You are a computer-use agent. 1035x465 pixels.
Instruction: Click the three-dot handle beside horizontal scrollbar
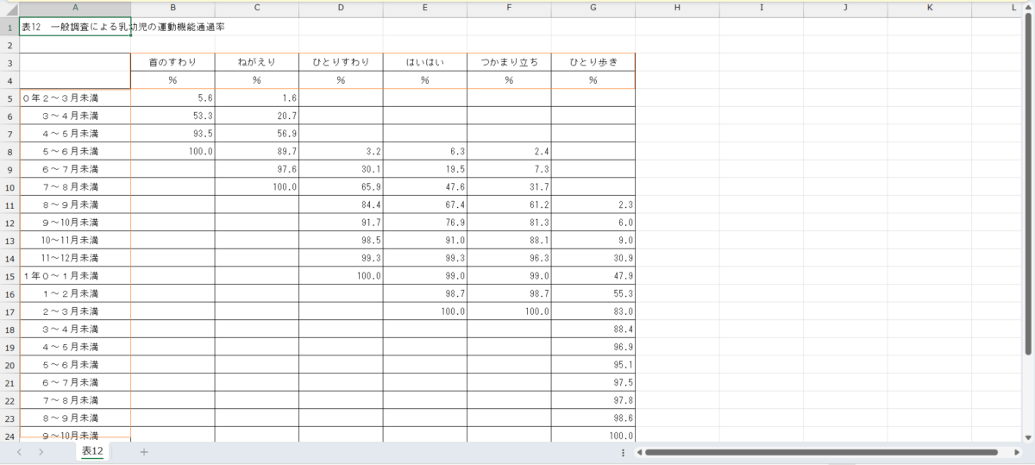click(x=623, y=452)
